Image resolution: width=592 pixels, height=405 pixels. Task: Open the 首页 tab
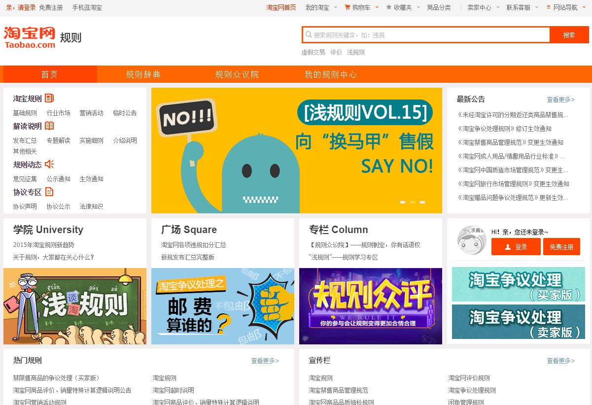tap(49, 74)
